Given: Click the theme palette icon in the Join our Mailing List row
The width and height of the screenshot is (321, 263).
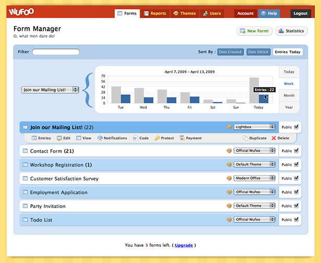Looking at the screenshot, I should (x=229, y=127).
